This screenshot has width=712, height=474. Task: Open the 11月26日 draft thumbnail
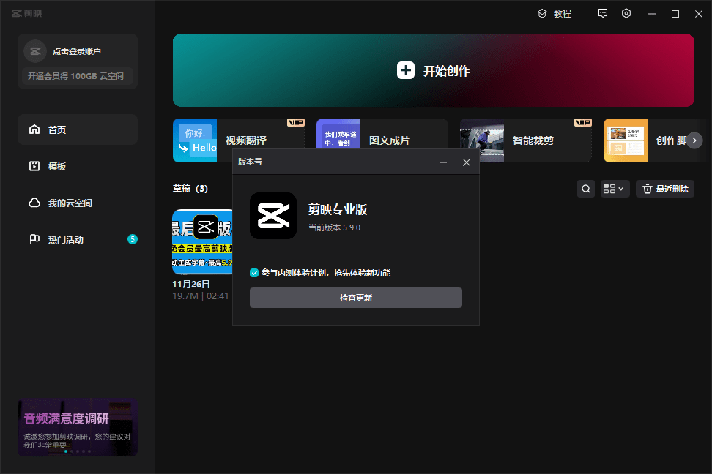tap(202, 241)
